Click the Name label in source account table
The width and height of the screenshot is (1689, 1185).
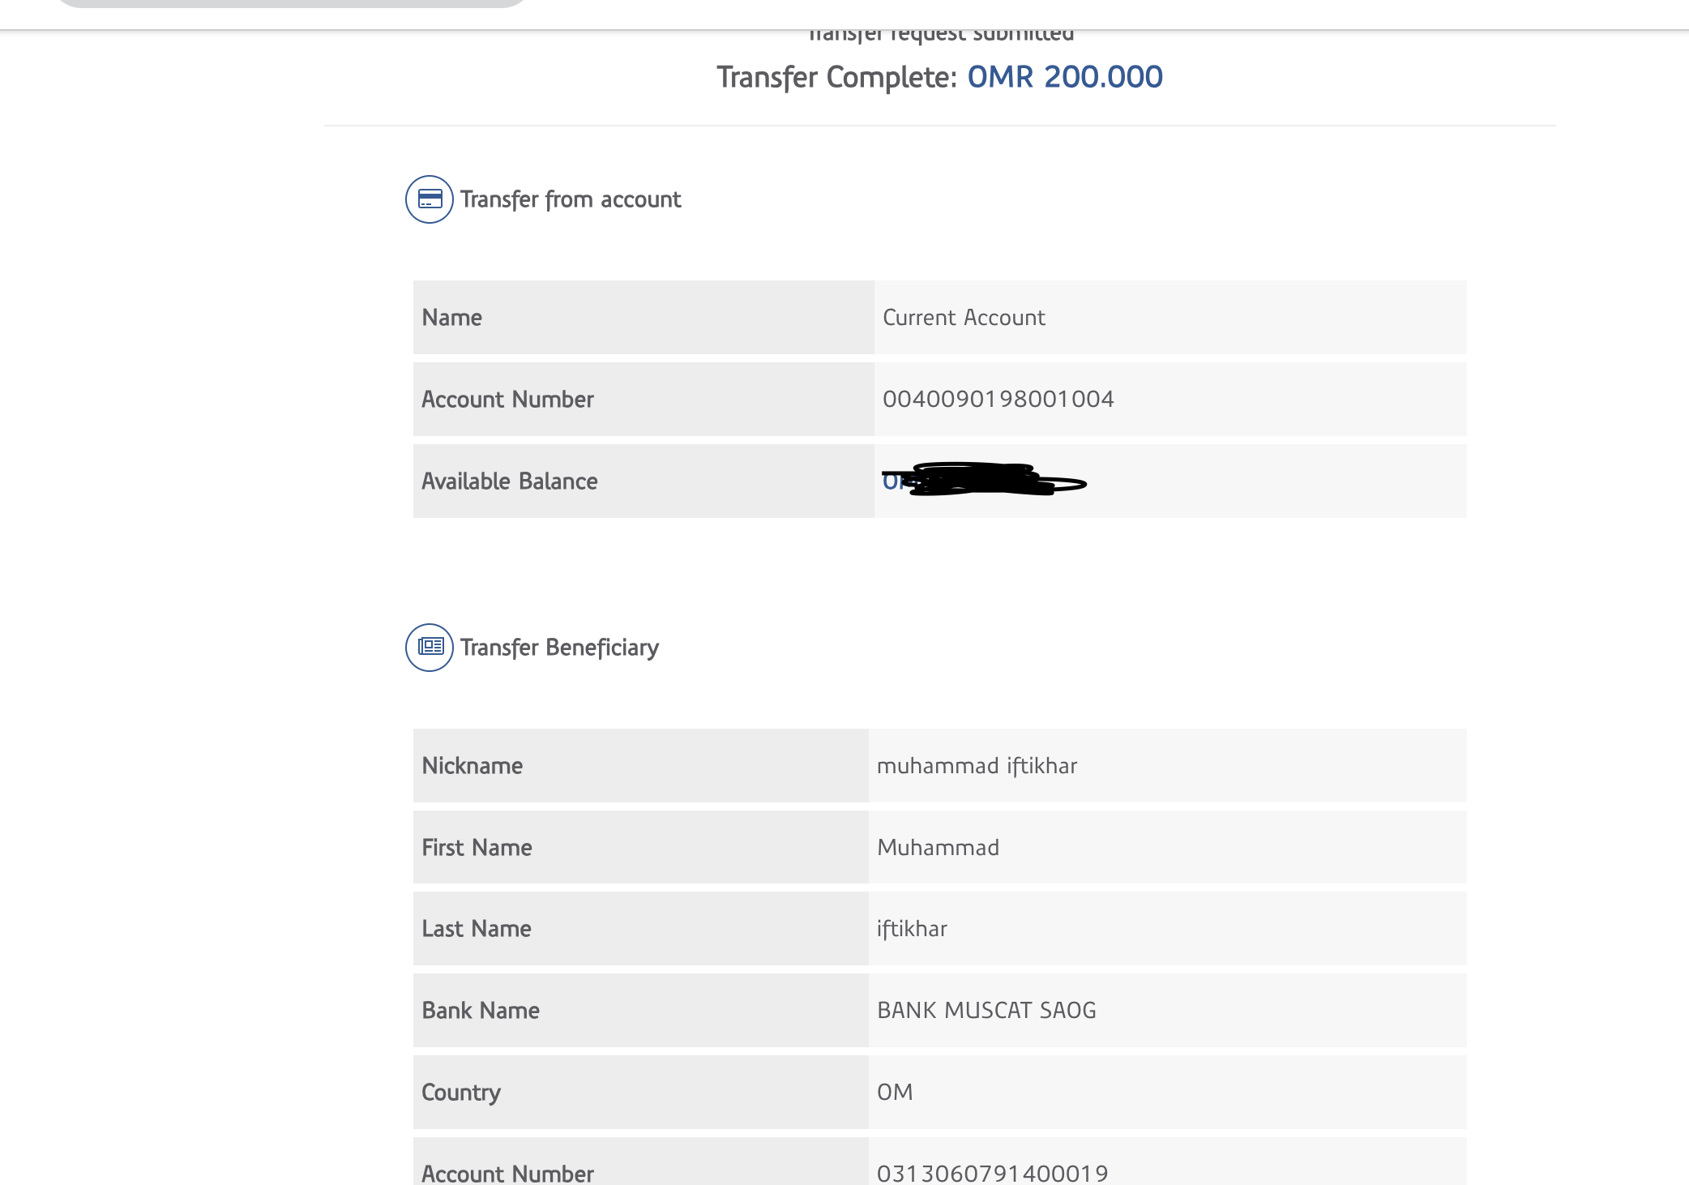[x=451, y=318]
